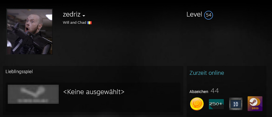Open the Abzeichen badges link
Screen dimensions: 272x117
coord(199,92)
